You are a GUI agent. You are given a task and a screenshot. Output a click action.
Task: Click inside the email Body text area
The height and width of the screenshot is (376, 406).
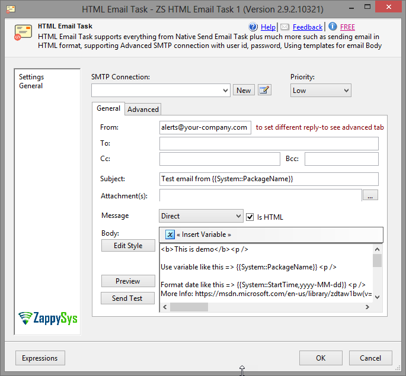266,273
